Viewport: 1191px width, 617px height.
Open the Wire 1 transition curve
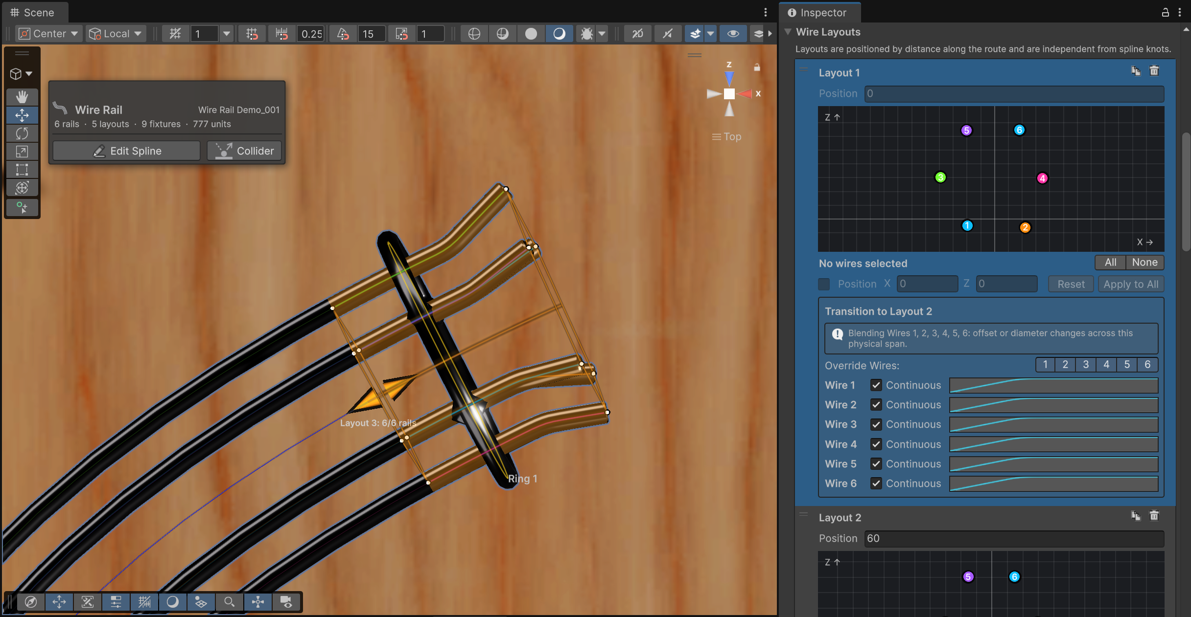point(1053,385)
